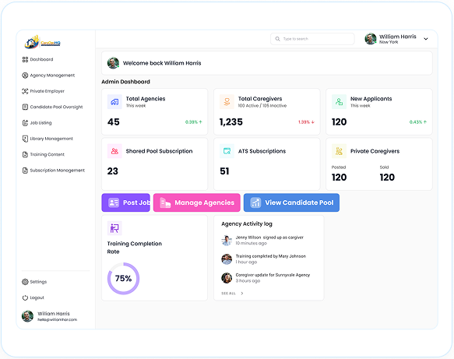Open Agency Management in sidebar
Image resolution: width=454 pixels, height=359 pixels.
pyautogui.click(x=48, y=76)
